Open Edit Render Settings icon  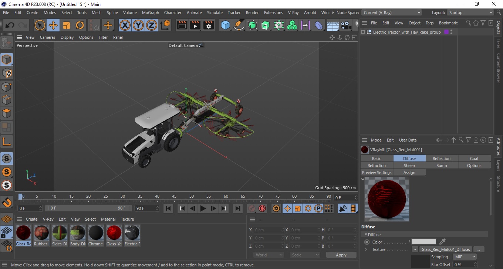[209, 25]
